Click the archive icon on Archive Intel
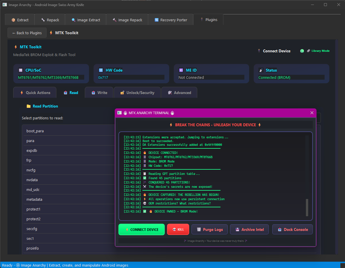This screenshot has height=268, width=345. (x=237, y=229)
